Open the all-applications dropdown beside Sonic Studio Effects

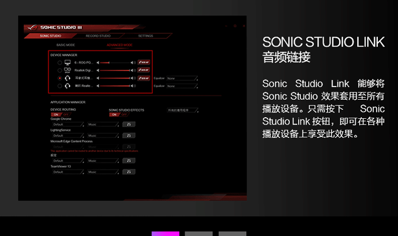pos(183,110)
